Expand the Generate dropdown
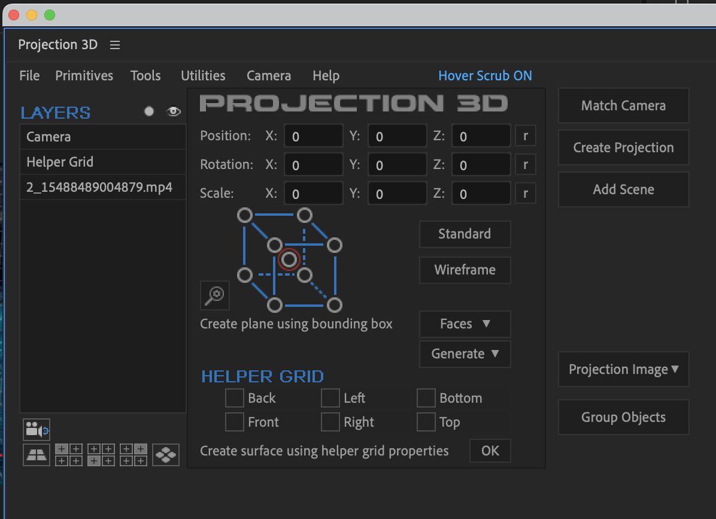 click(x=465, y=354)
